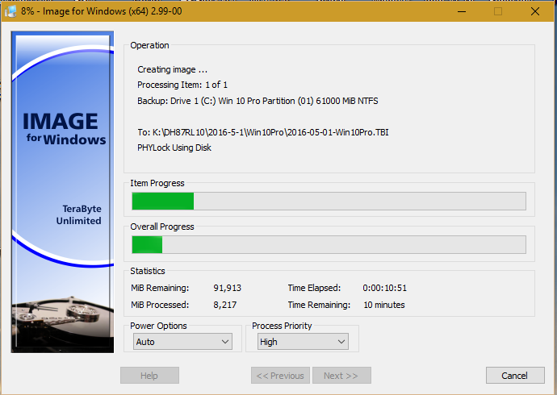
Task: Close the window with the X button
Action: click(x=534, y=11)
